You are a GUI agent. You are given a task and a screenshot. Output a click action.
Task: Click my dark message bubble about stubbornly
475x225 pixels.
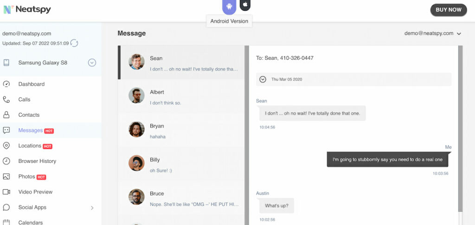coord(387,159)
